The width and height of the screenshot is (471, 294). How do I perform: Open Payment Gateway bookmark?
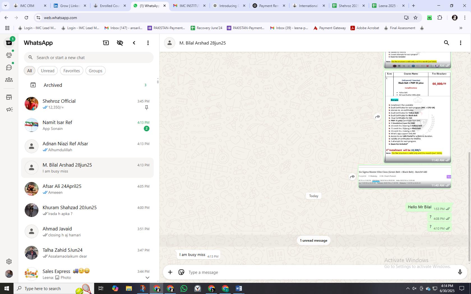click(x=329, y=28)
